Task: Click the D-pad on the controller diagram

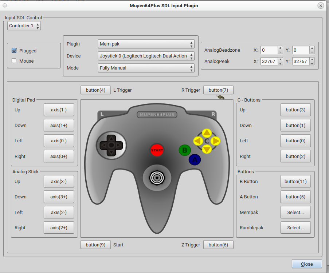Action: point(111,145)
